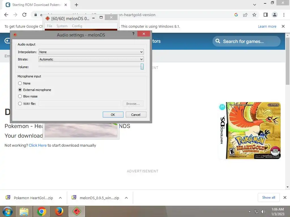Close the Audio settings dialog
This screenshot has width=290, height=217.
144,34
